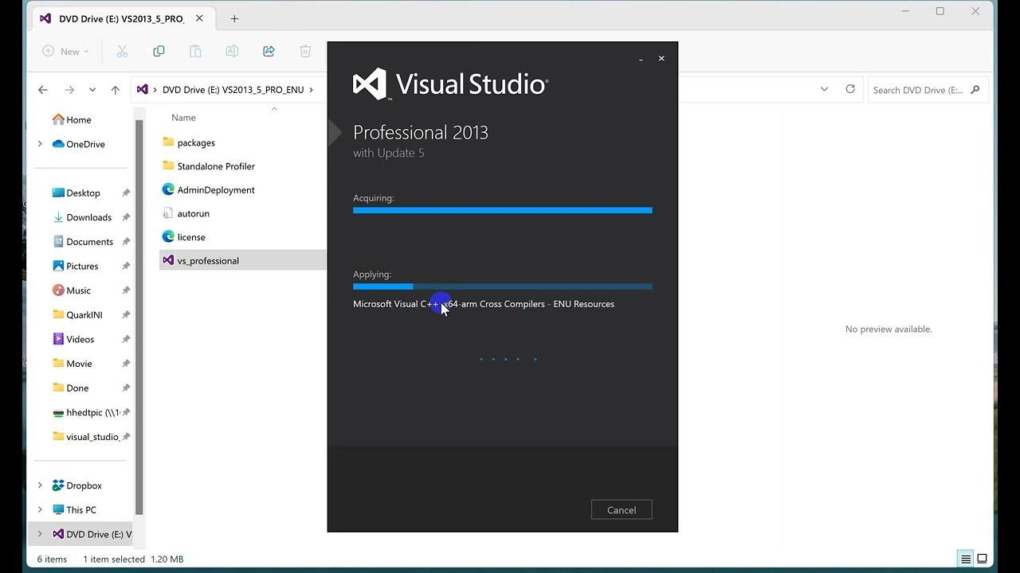Select the DVD Drive (E:) VS2013 tab

pyautogui.click(x=122, y=18)
